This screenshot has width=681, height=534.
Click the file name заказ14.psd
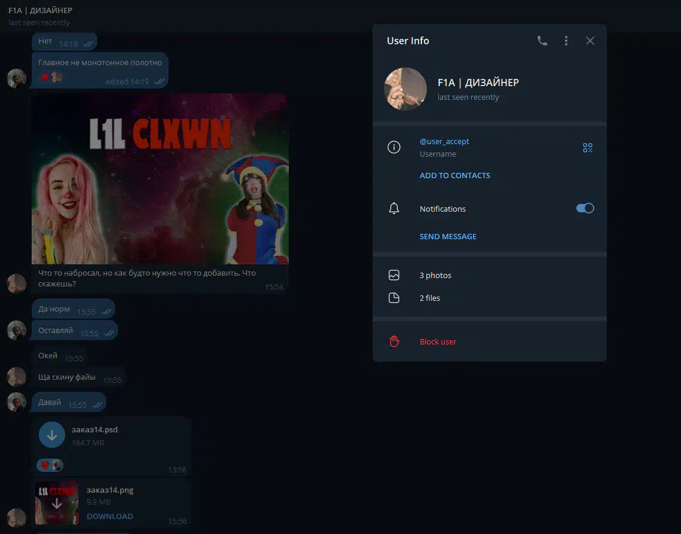click(94, 430)
